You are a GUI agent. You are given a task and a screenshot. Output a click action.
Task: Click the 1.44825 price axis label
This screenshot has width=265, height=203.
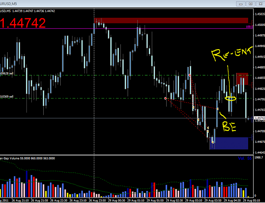[260, 89]
